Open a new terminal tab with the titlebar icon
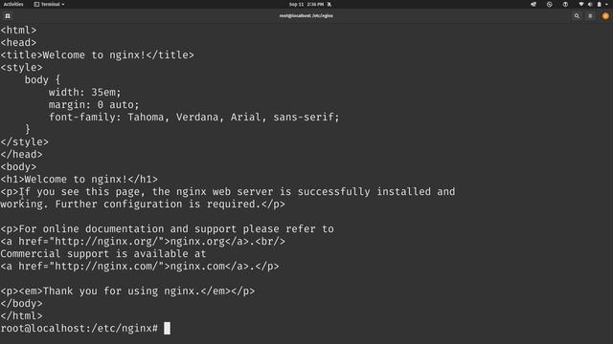613x344 pixels. click(x=8, y=16)
